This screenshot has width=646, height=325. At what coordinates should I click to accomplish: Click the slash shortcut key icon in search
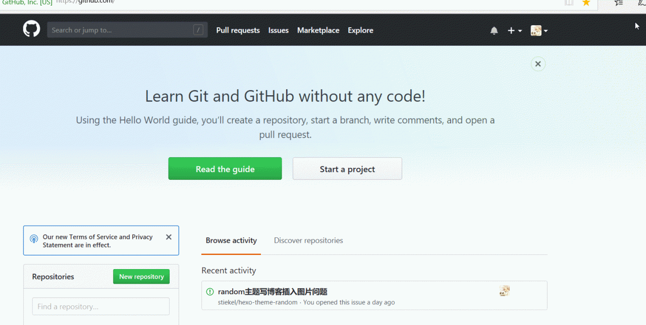tap(198, 30)
